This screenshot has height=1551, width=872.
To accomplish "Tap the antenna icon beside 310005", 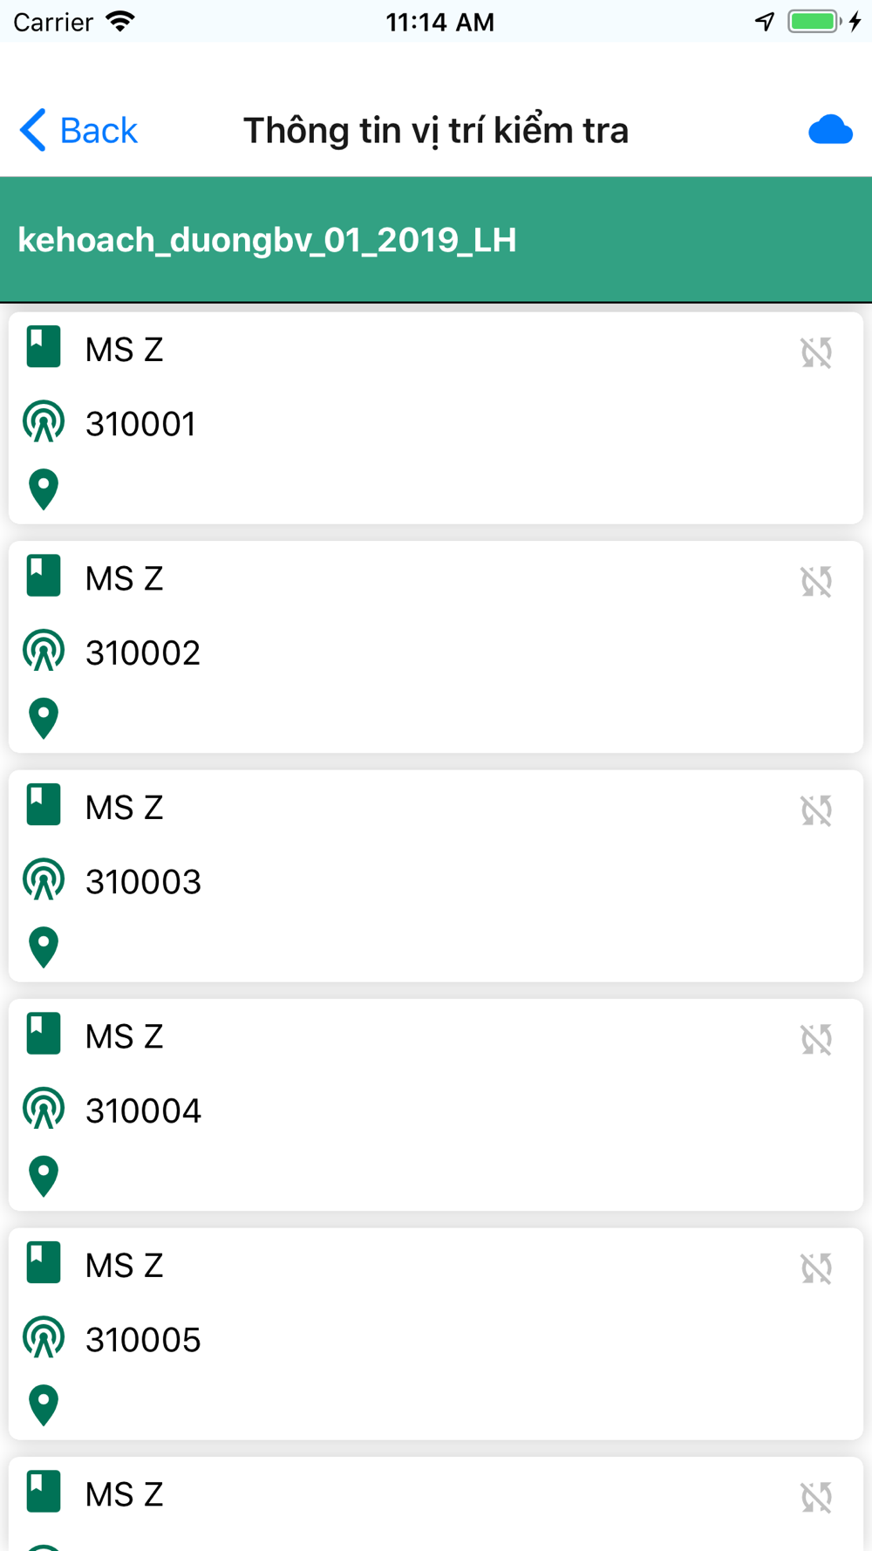I will (x=44, y=1337).
